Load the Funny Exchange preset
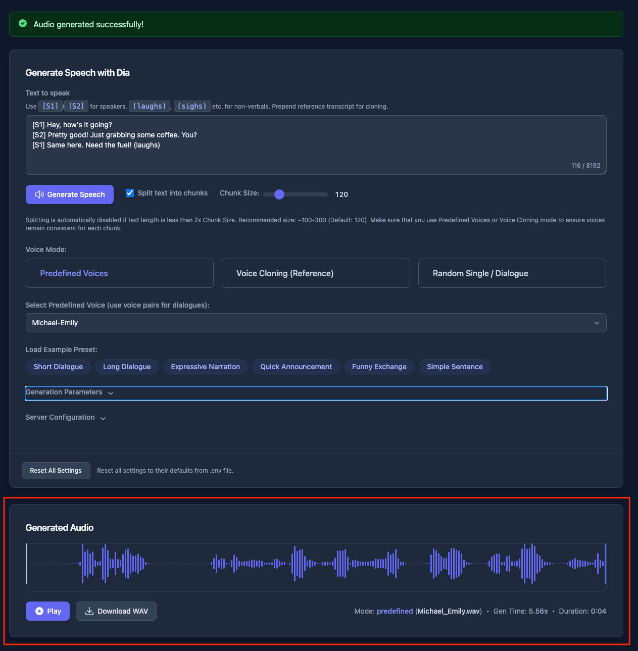 379,367
